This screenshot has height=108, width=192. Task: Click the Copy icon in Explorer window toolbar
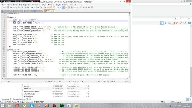click(169, 23)
